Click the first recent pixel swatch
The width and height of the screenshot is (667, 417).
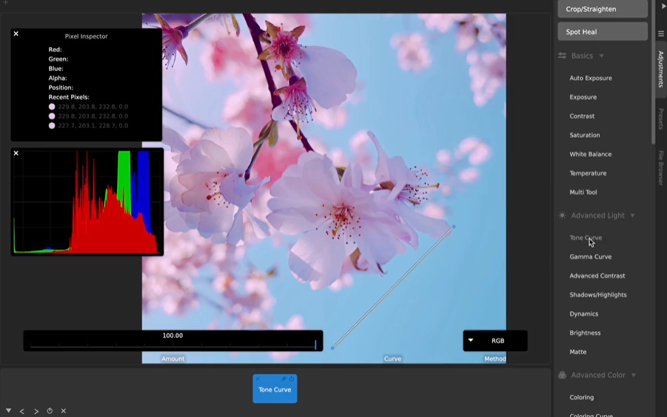coord(52,107)
